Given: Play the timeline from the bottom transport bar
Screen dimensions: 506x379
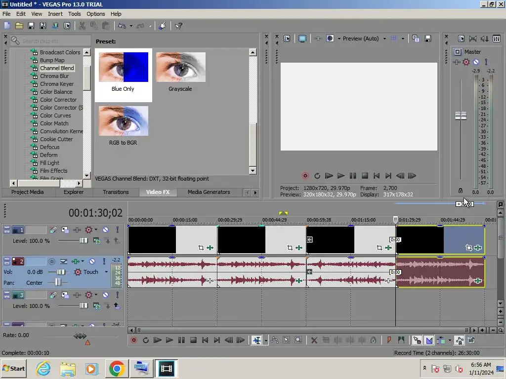Looking at the screenshot, I should coord(169,340).
